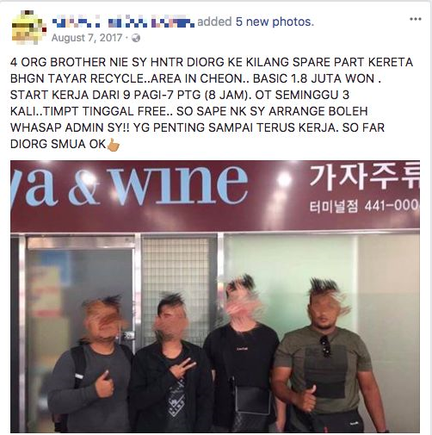The width and height of the screenshot is (432, 435).
Task: Open the 'August 7, 2017' timestamp
Action: 87,38
